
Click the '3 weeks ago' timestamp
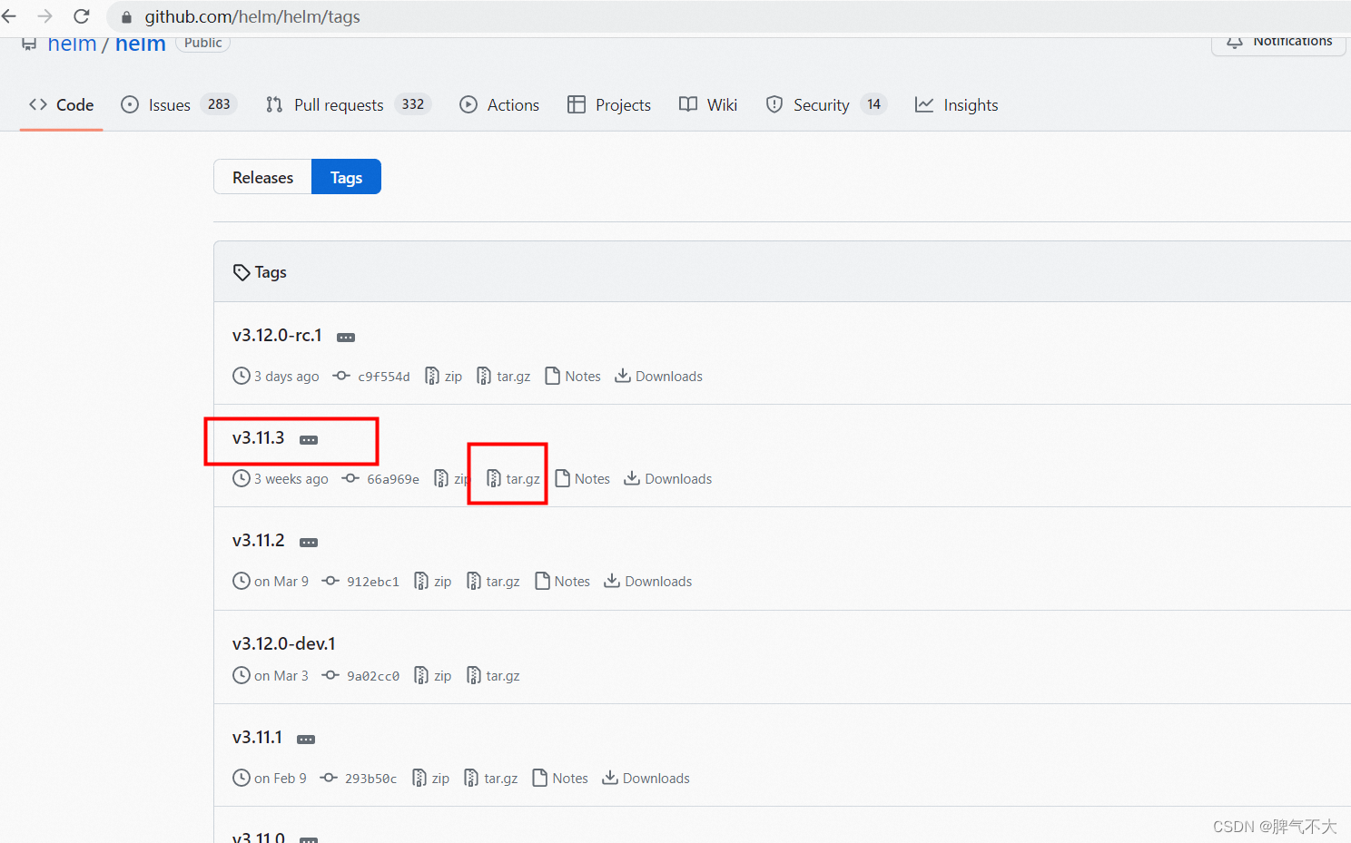point(291,479)
